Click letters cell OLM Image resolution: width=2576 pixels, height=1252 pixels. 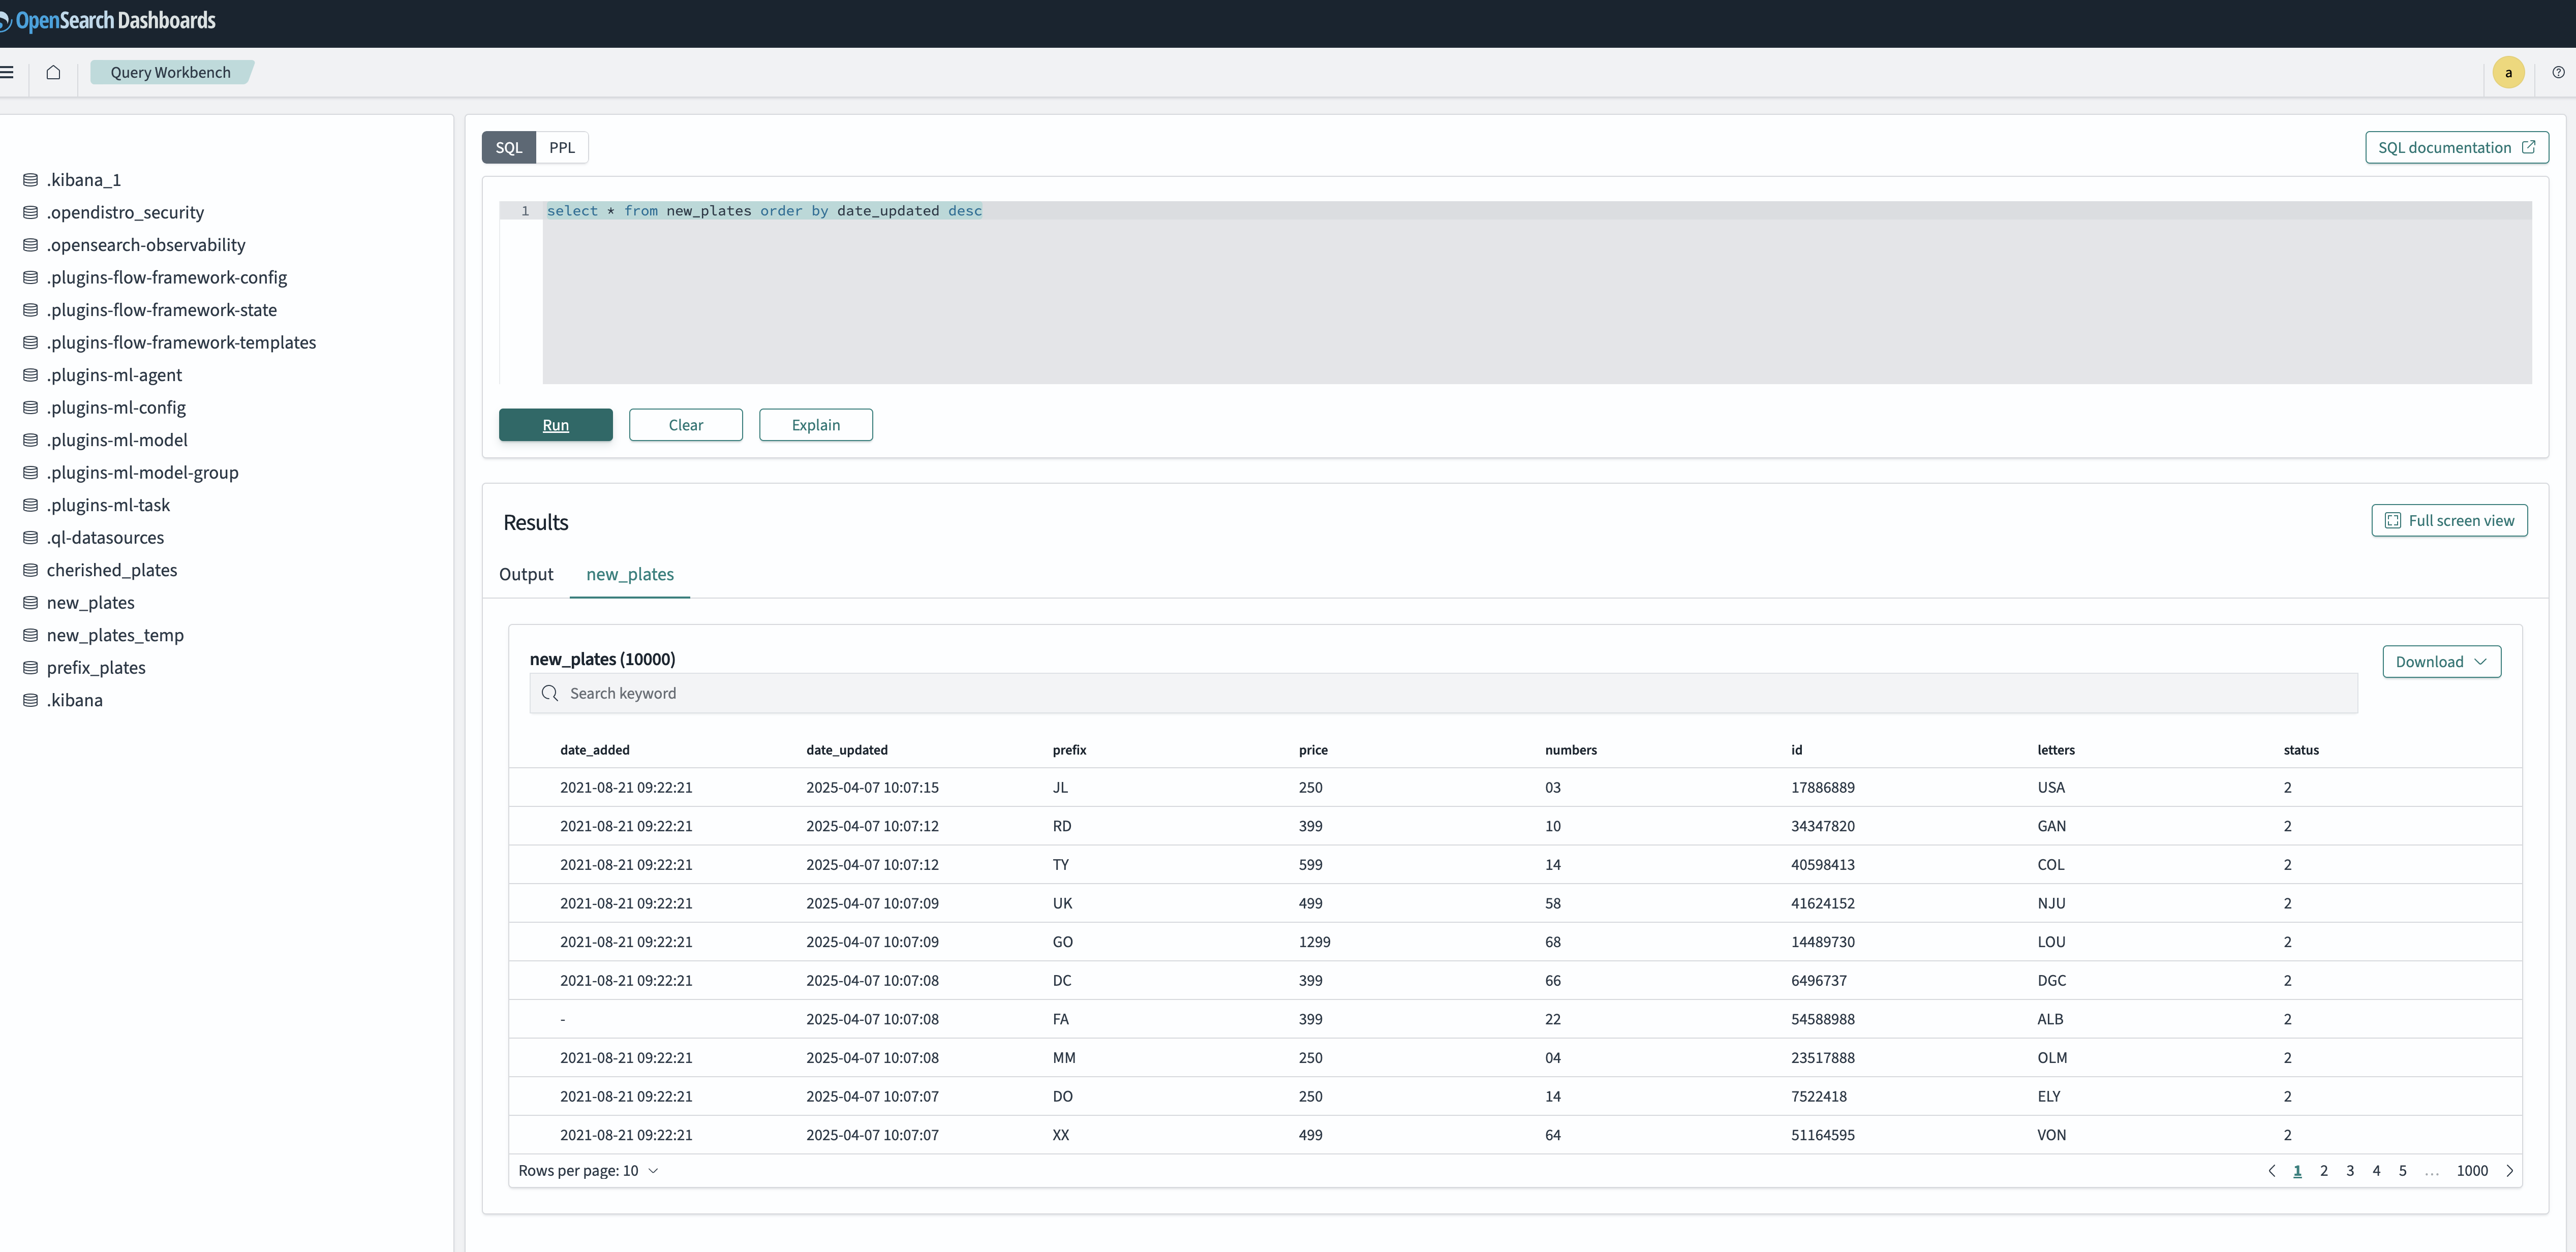click(2052, 1058)
